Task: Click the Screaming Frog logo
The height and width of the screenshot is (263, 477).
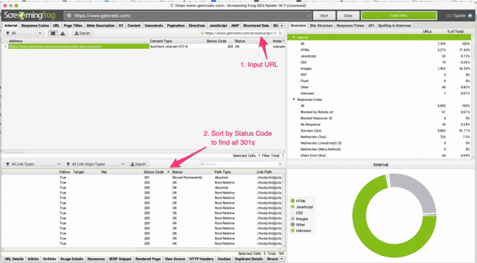Action: tap(30, 15)
